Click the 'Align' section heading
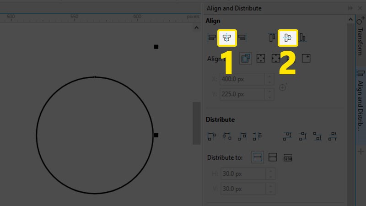 click(213, 21)
